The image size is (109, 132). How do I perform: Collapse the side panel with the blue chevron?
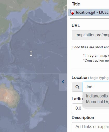pyautogui.click(x=63, y=82)
